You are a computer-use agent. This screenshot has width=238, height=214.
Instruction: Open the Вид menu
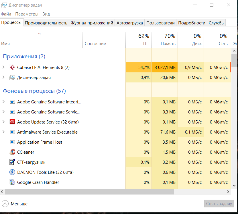coord(46,14)
